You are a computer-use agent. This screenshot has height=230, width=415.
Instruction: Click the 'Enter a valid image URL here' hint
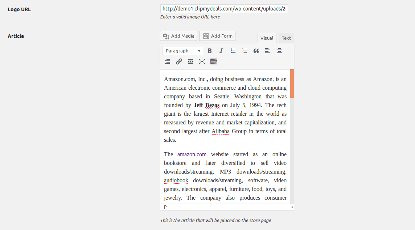tap(190, 17)
